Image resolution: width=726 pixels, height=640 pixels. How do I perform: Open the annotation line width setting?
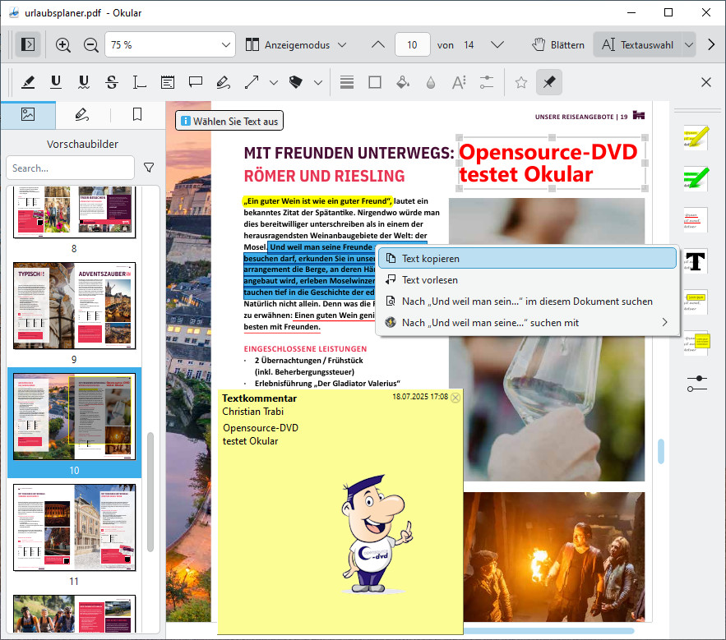point(347,82)
